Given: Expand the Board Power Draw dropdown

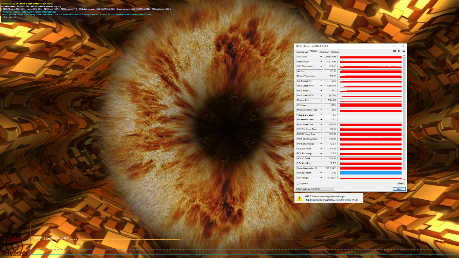Looking at the screenshot, I should tap(321, 125).
